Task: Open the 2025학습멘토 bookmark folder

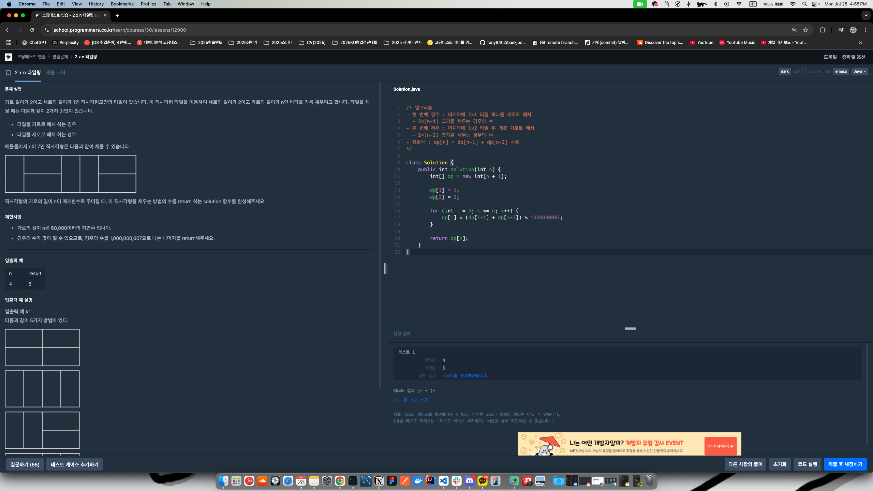Action: point(206,43)
